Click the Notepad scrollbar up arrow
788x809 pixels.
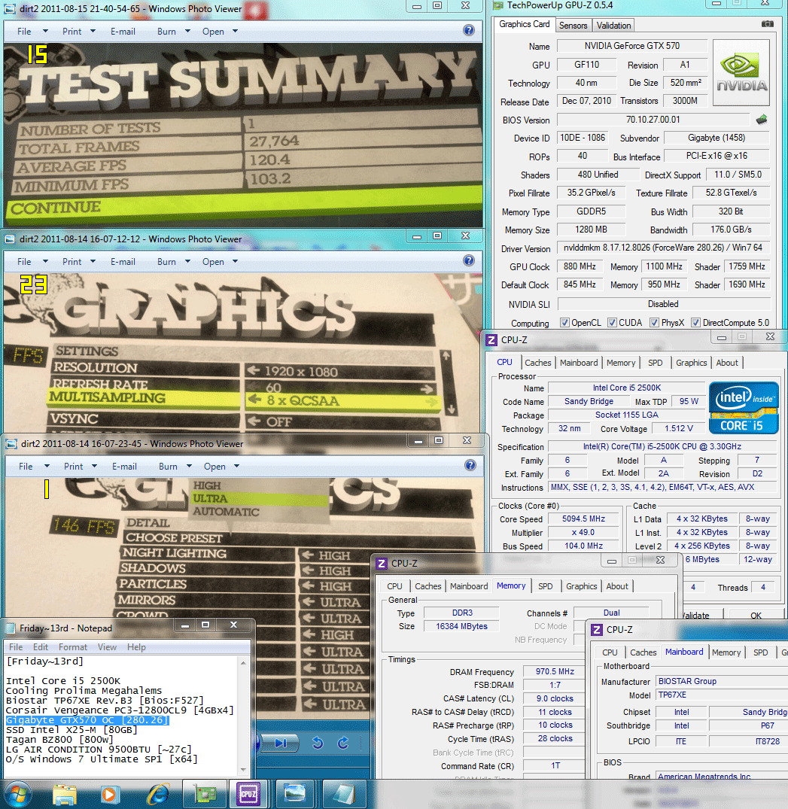243,662
